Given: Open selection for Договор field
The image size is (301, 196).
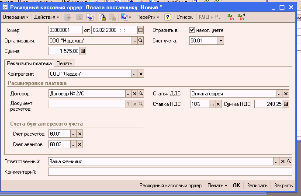Looking at the screenshot, I should [x=128, y=94].
